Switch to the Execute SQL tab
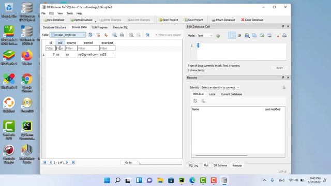 click(x=121, y=27)
